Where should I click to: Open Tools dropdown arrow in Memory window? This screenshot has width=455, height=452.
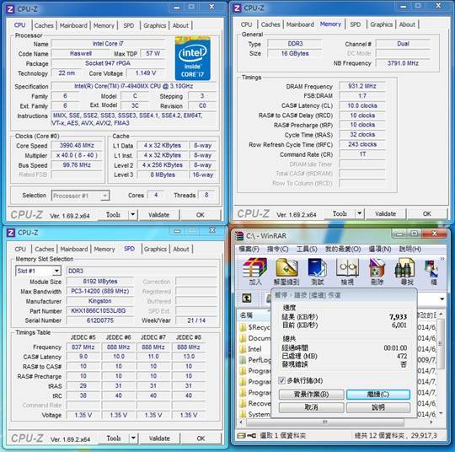click(360, 213)
